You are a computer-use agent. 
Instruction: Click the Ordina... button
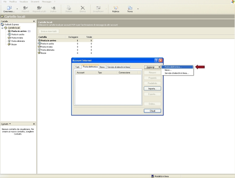tap(152, 104)
